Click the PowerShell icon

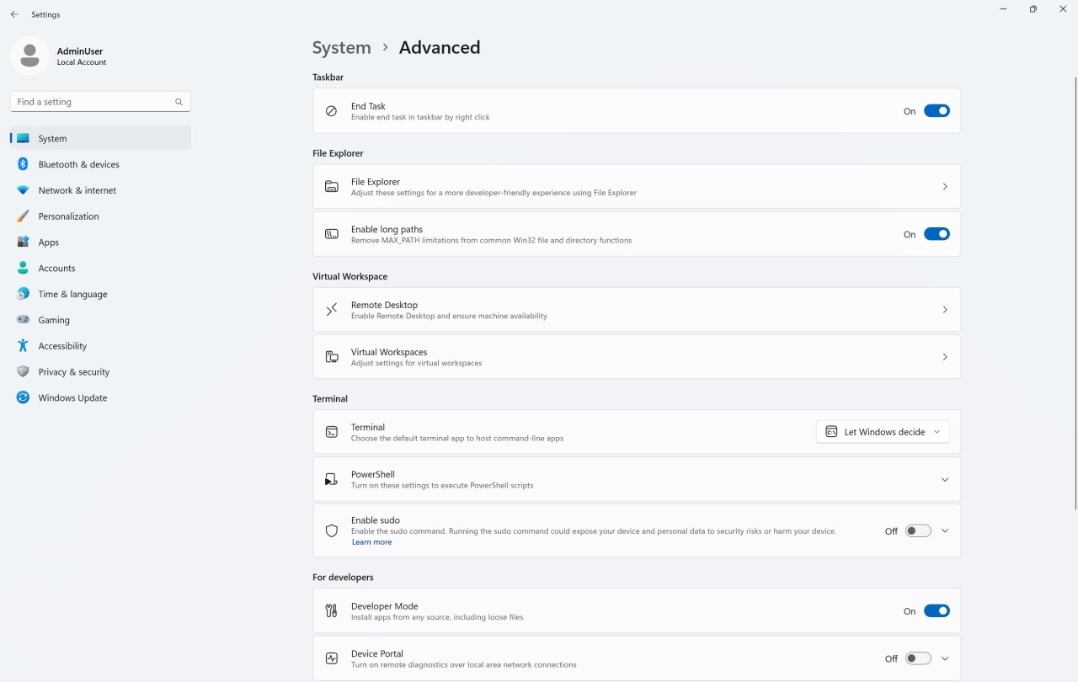[331, 478]
